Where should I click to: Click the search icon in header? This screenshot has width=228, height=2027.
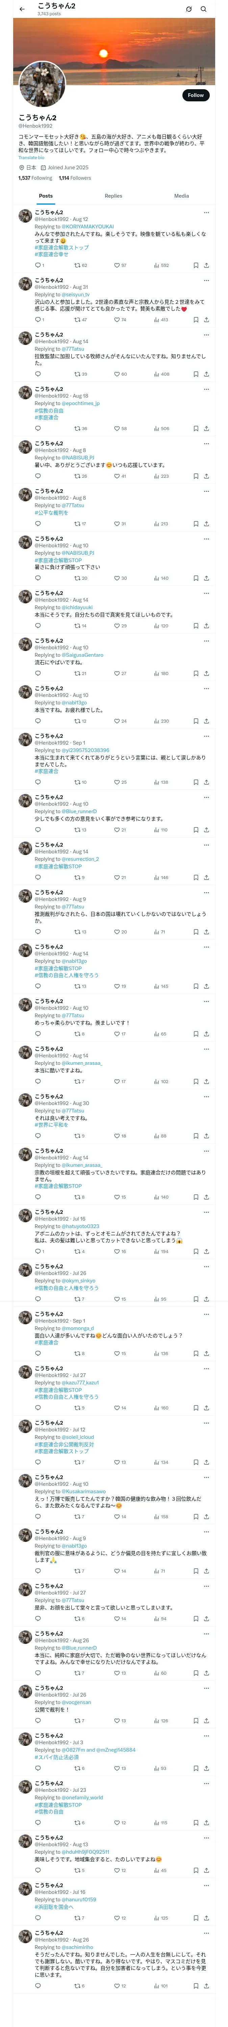click(204, 9)
